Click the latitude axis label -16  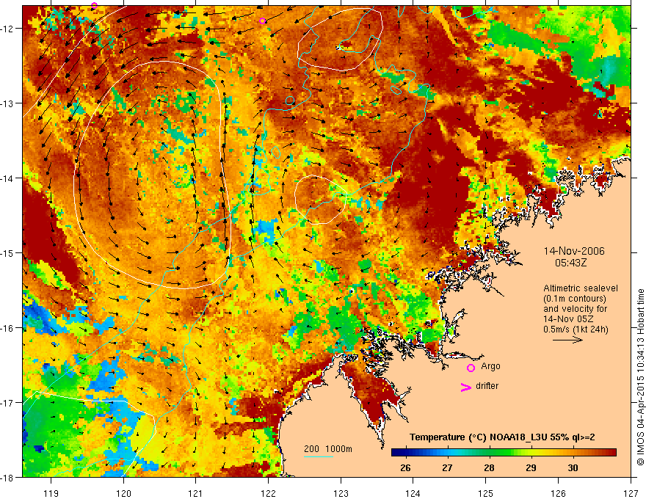(7, 328)
